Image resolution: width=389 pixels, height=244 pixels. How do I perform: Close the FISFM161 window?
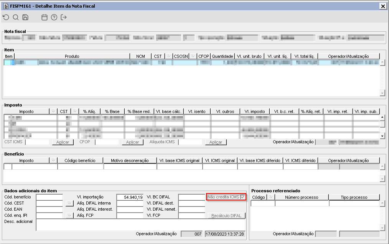[x=383, y=6]
